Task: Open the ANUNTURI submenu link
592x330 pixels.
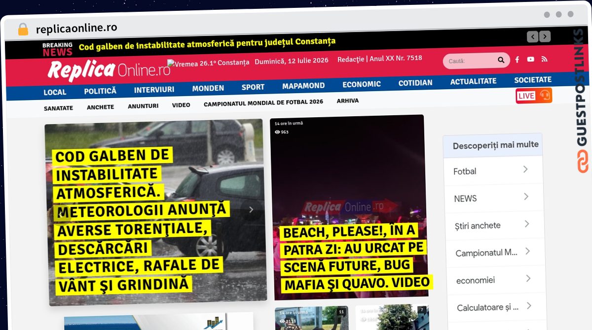Action: click(x=143, y=106)
